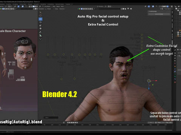Switch right viewport to rendered shading
Image resolution: width=181 pixels, height=135 pixels.
pos(168,6)
